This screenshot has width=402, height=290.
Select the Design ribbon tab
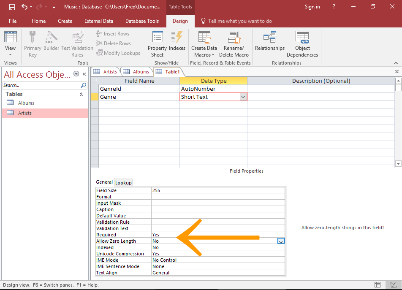coord(180,21)
